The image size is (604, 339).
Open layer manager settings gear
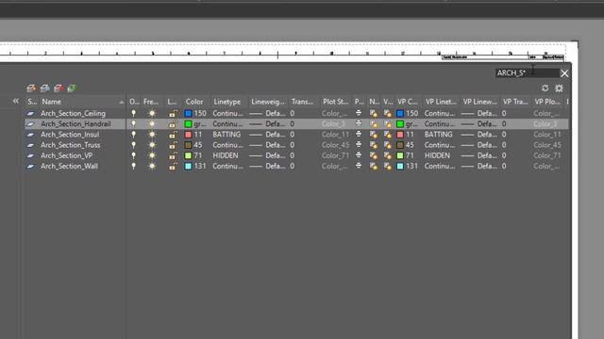point(559,89)
